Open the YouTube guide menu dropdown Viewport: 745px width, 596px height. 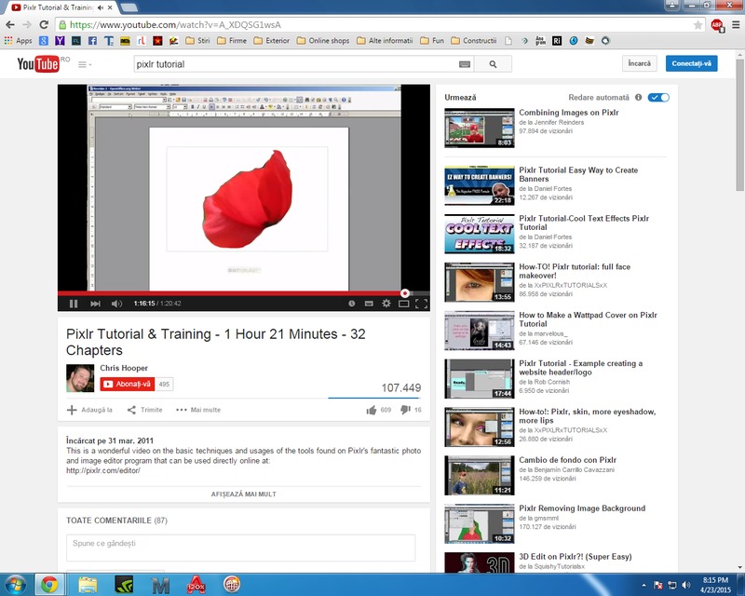pos(85,64)
